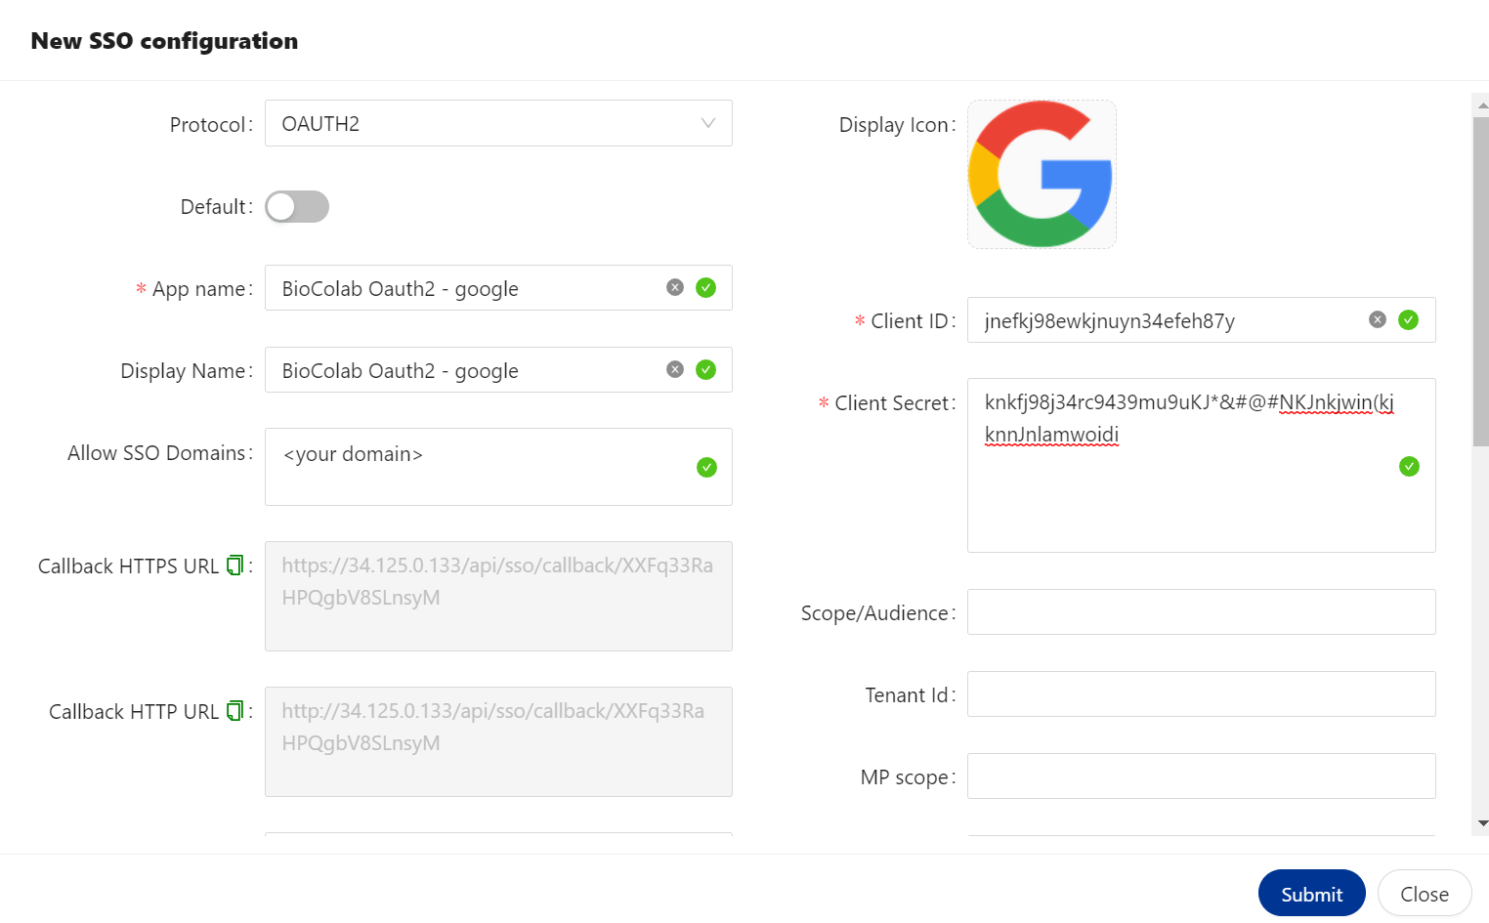
Task: Click the dialog vertical scrollbar thumb
Action: tap(1481, 281)
